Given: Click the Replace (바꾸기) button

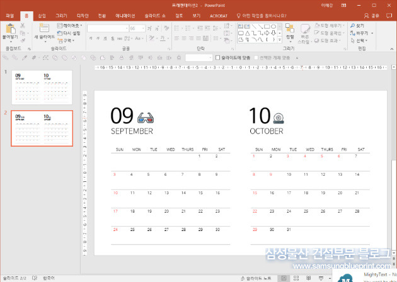Looking at the screenshot, I should click(x=362, y=33).
